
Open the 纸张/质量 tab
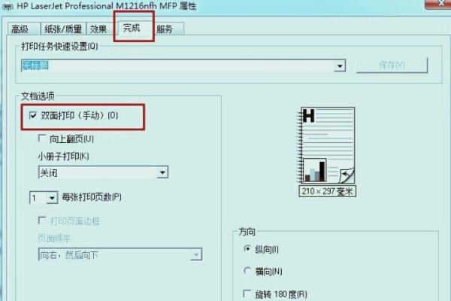tap(64, 29)
